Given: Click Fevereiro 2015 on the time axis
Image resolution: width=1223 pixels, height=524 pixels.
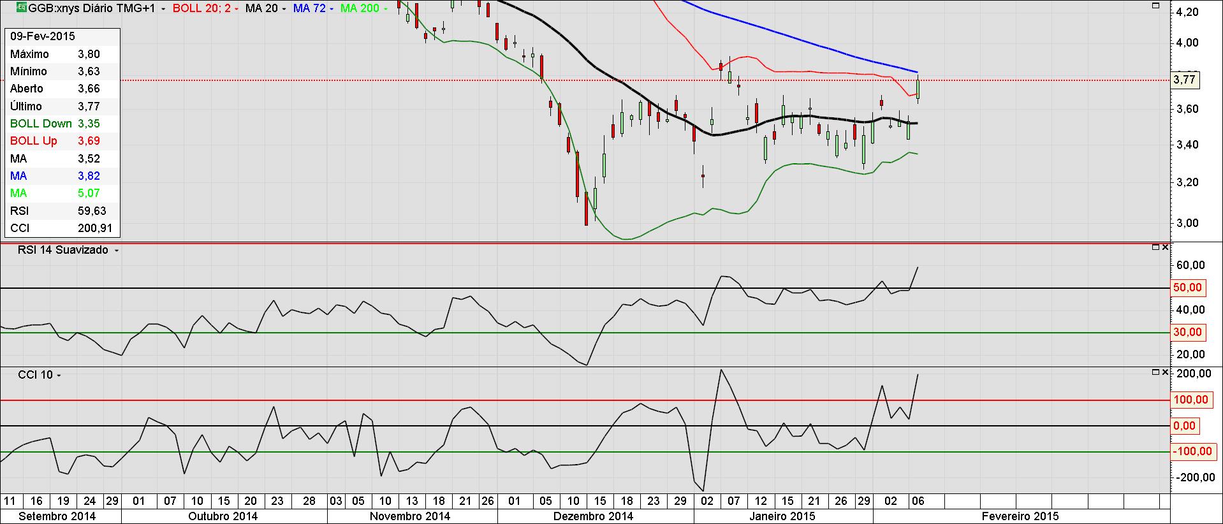Looking at the screenshot, I should tap(1020, 516).
